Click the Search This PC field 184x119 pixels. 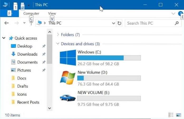153,23
